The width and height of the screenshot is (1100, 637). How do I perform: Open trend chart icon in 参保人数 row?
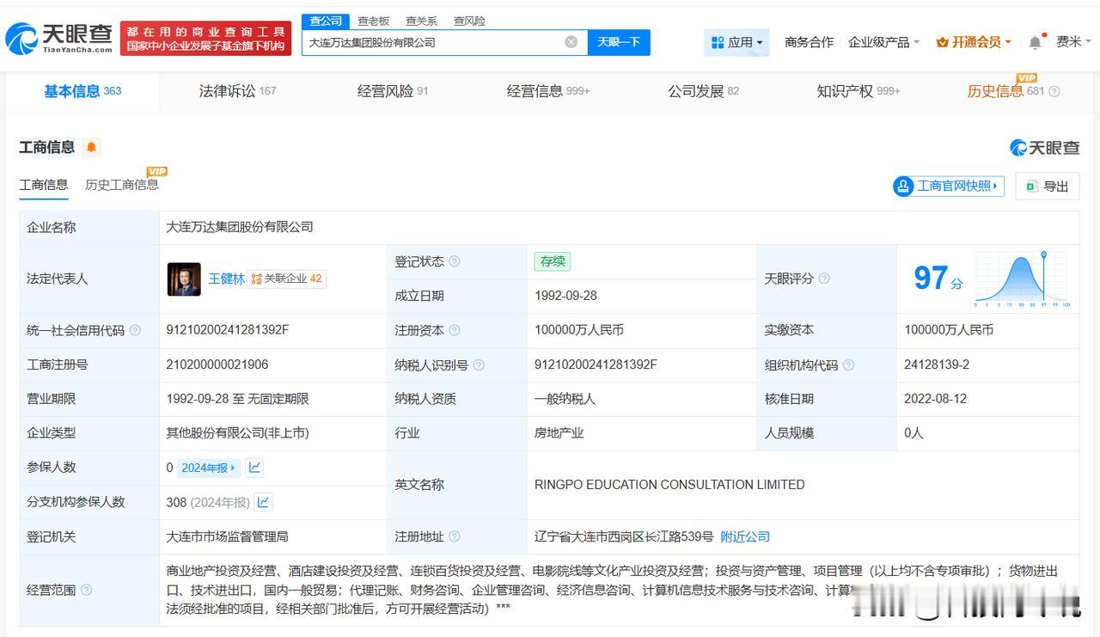[254, 468]
